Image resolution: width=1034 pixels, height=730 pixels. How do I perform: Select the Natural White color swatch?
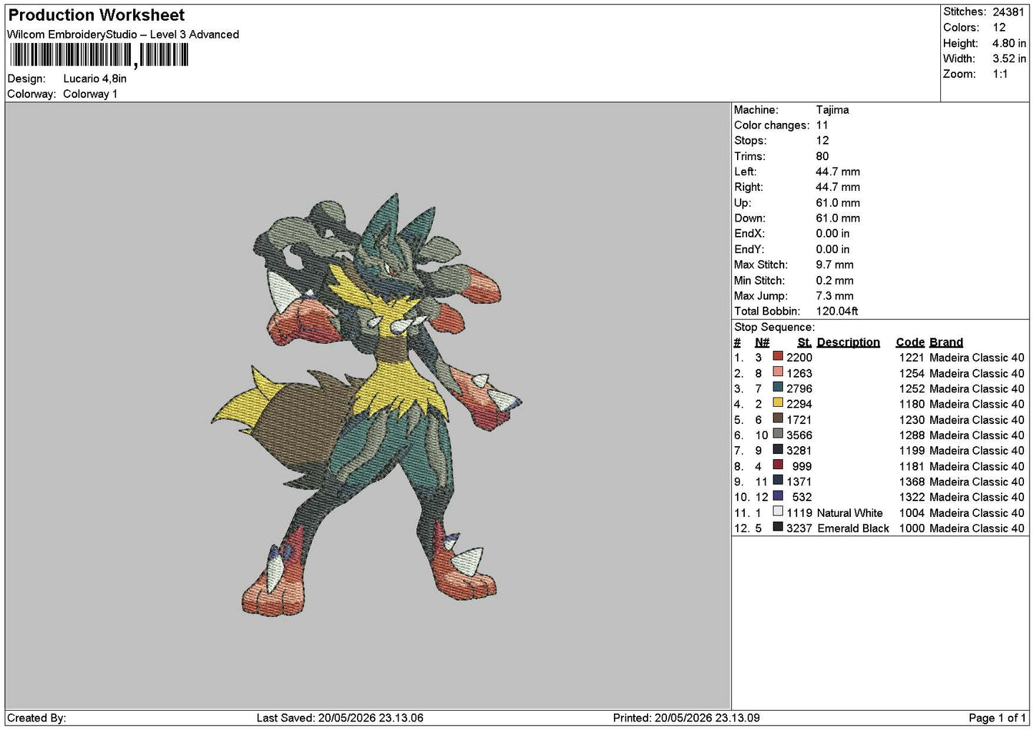778,512
